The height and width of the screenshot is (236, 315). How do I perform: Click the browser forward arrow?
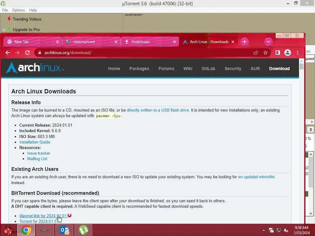coord(18,53)
